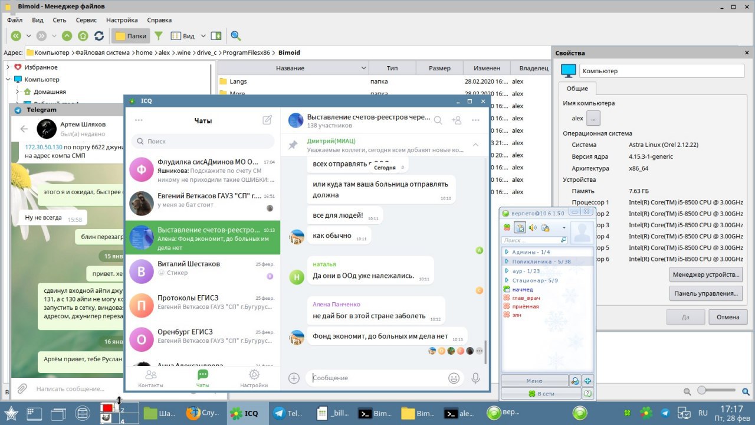This screenshot has height=425, width=755.
Task: Open the Сервис menu
Action: click(86, 20)
